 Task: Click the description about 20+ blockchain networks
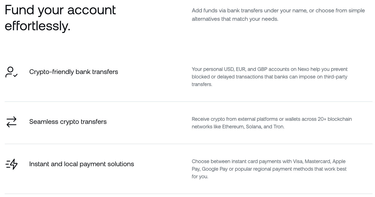click(x=272, y=123)
